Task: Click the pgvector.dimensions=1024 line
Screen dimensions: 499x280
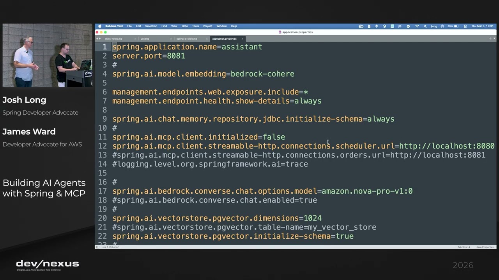Action: coord(217,218)
